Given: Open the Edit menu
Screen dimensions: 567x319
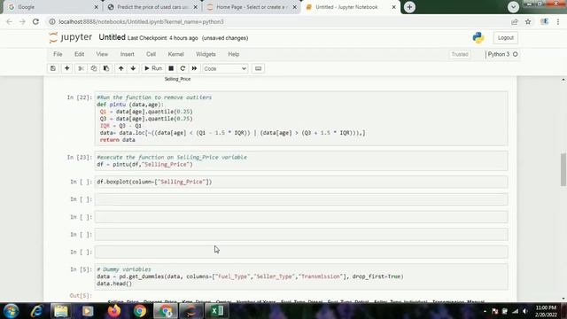Looking at the screenshot, I should click(x=79, y=54).
